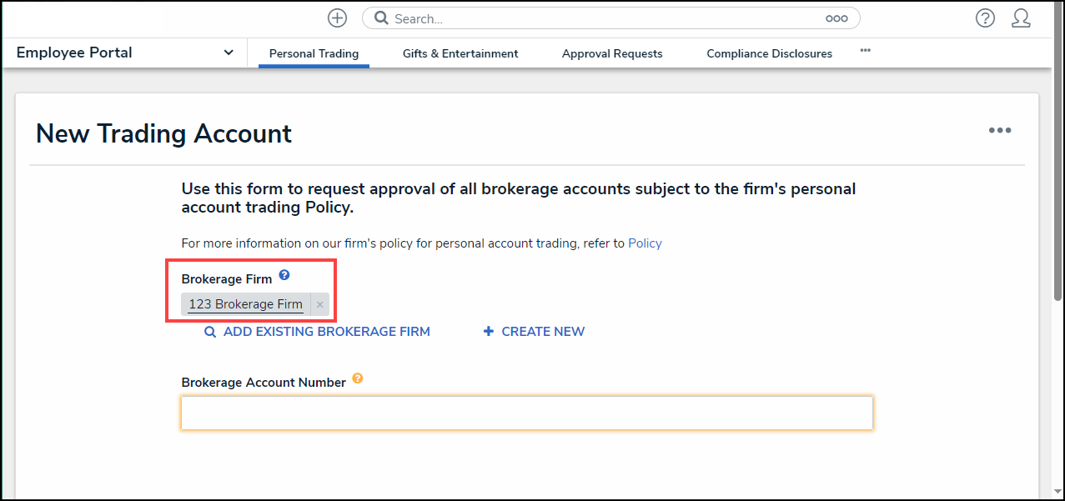Open the New Trading Account ellipsis menu

(999, 131)
